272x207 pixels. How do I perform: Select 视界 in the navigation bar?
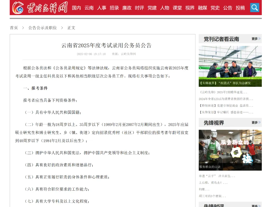190,8
